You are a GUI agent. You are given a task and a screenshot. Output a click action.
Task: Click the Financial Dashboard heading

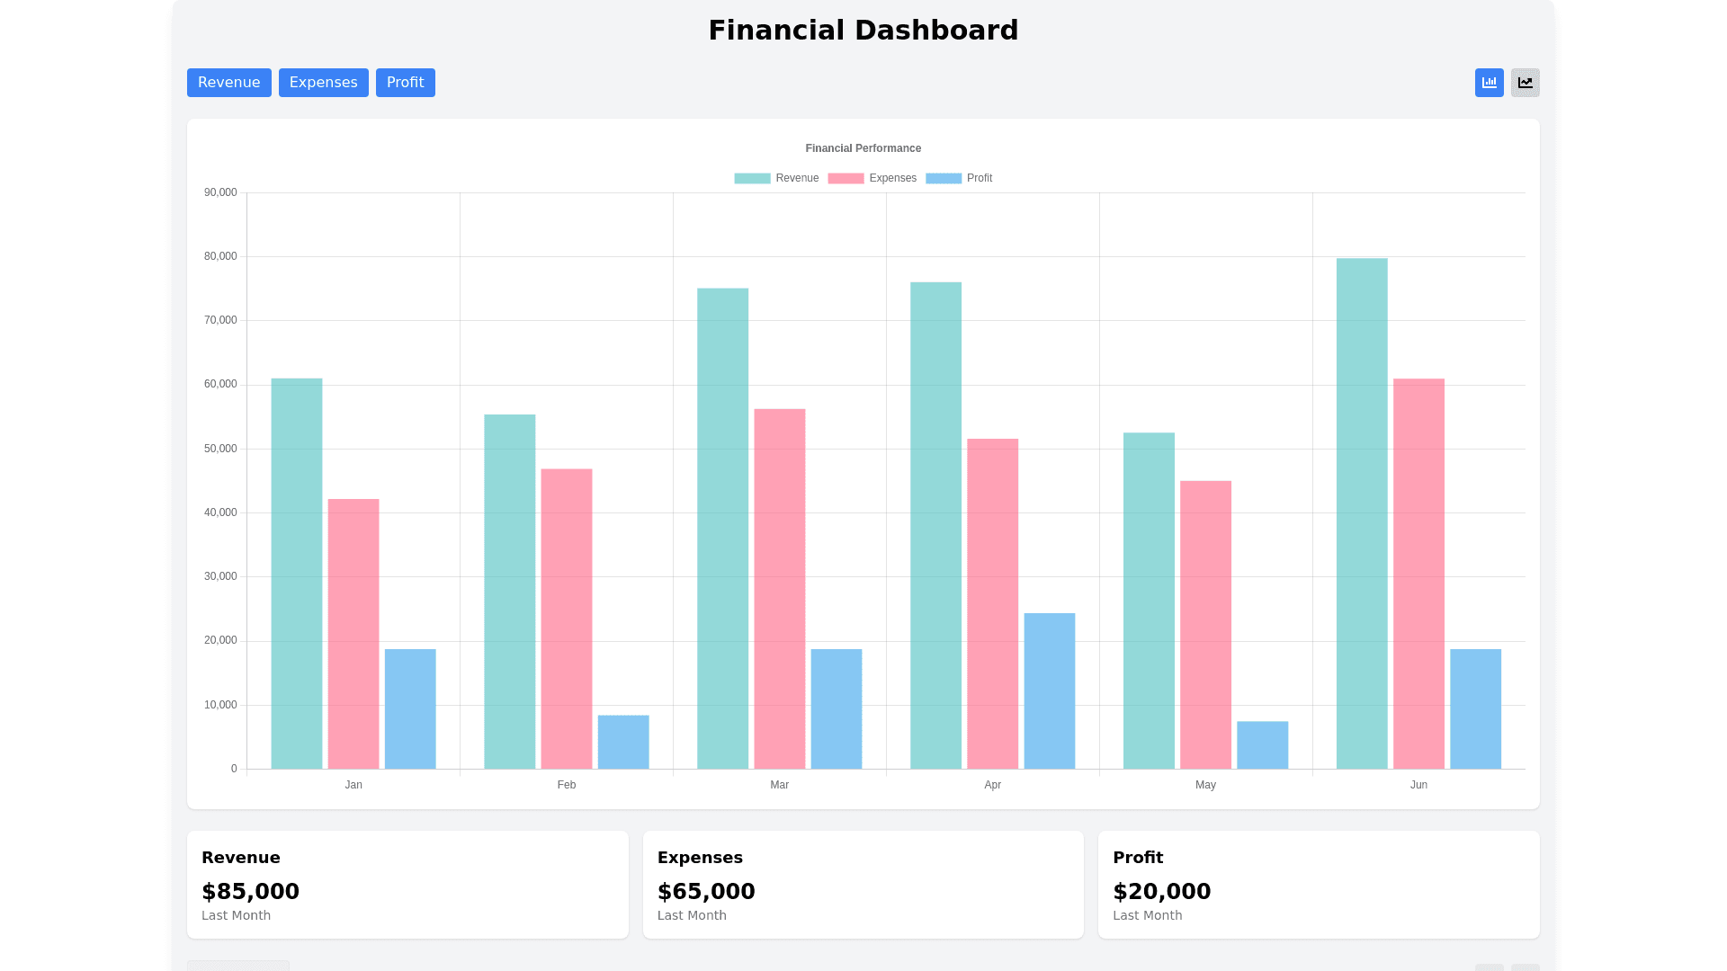point(863,31)
